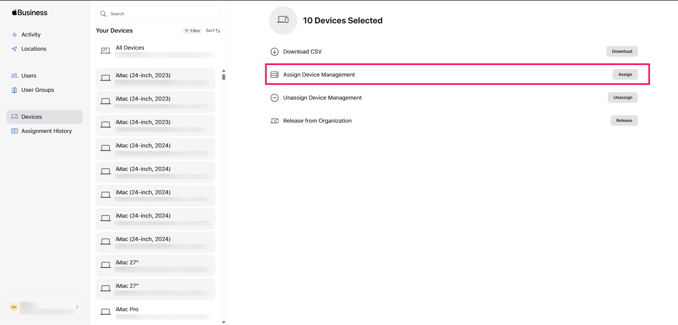
Task: Click the Users people icon
Action: pos(15,75)
